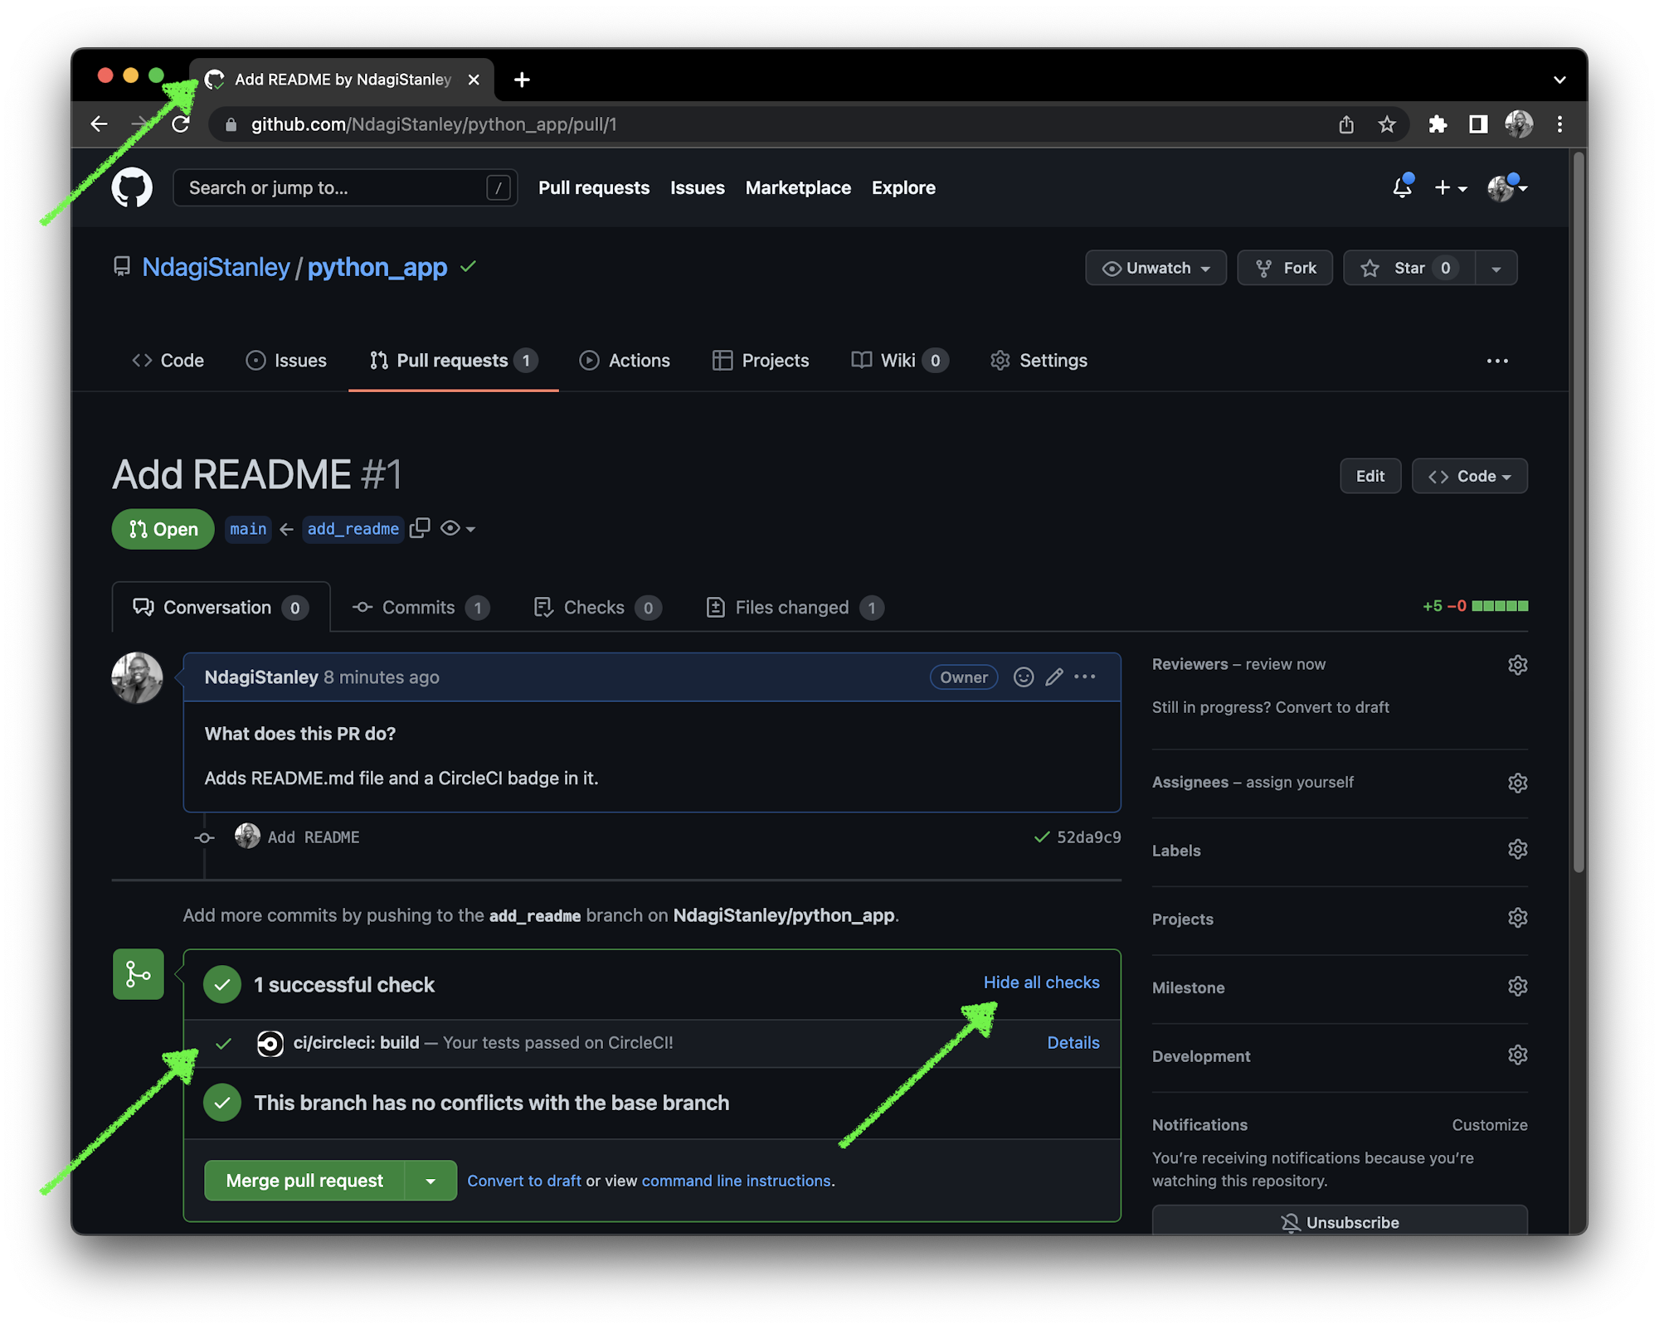Open Labels gear settings
Viewport: 1659px width, 1329px height.
click(x=1517, y=850)
